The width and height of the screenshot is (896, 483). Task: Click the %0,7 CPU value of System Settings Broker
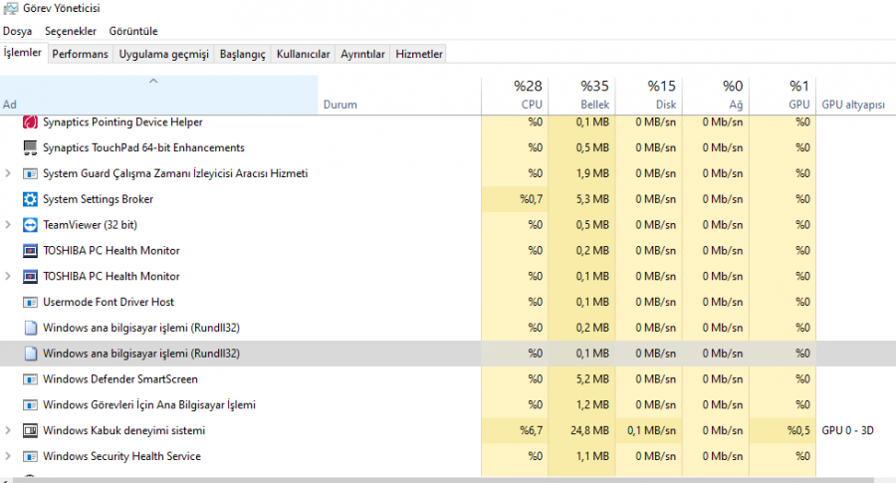[531, 199]
